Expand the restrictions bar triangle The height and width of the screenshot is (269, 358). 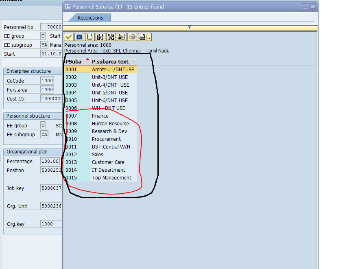(x=190, y=27)
